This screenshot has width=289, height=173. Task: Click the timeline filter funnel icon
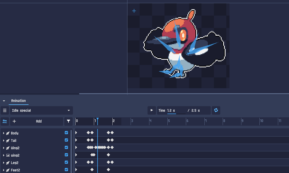[68, 121]
